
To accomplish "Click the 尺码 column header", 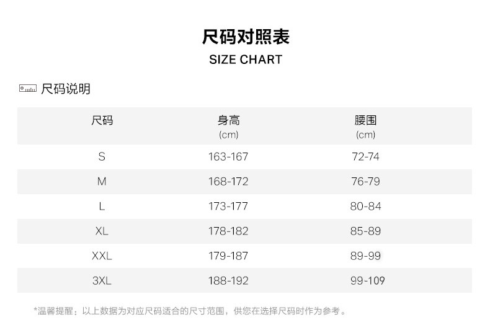I will [x=102, y=120].
